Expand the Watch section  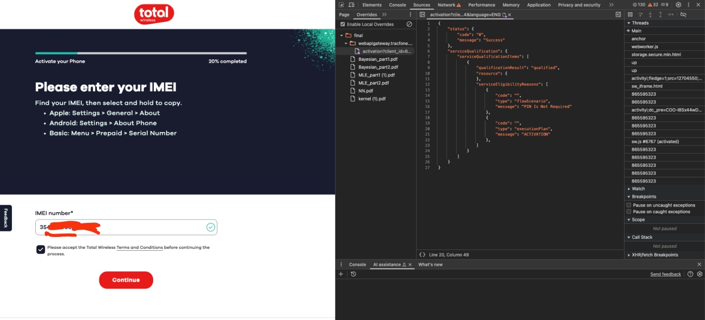(x=638, y=189)
